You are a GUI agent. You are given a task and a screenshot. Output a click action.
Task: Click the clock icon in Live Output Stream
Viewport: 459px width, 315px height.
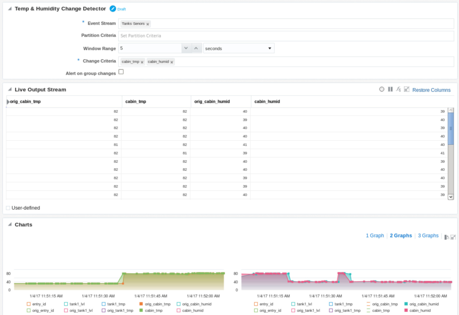[382, 89]
